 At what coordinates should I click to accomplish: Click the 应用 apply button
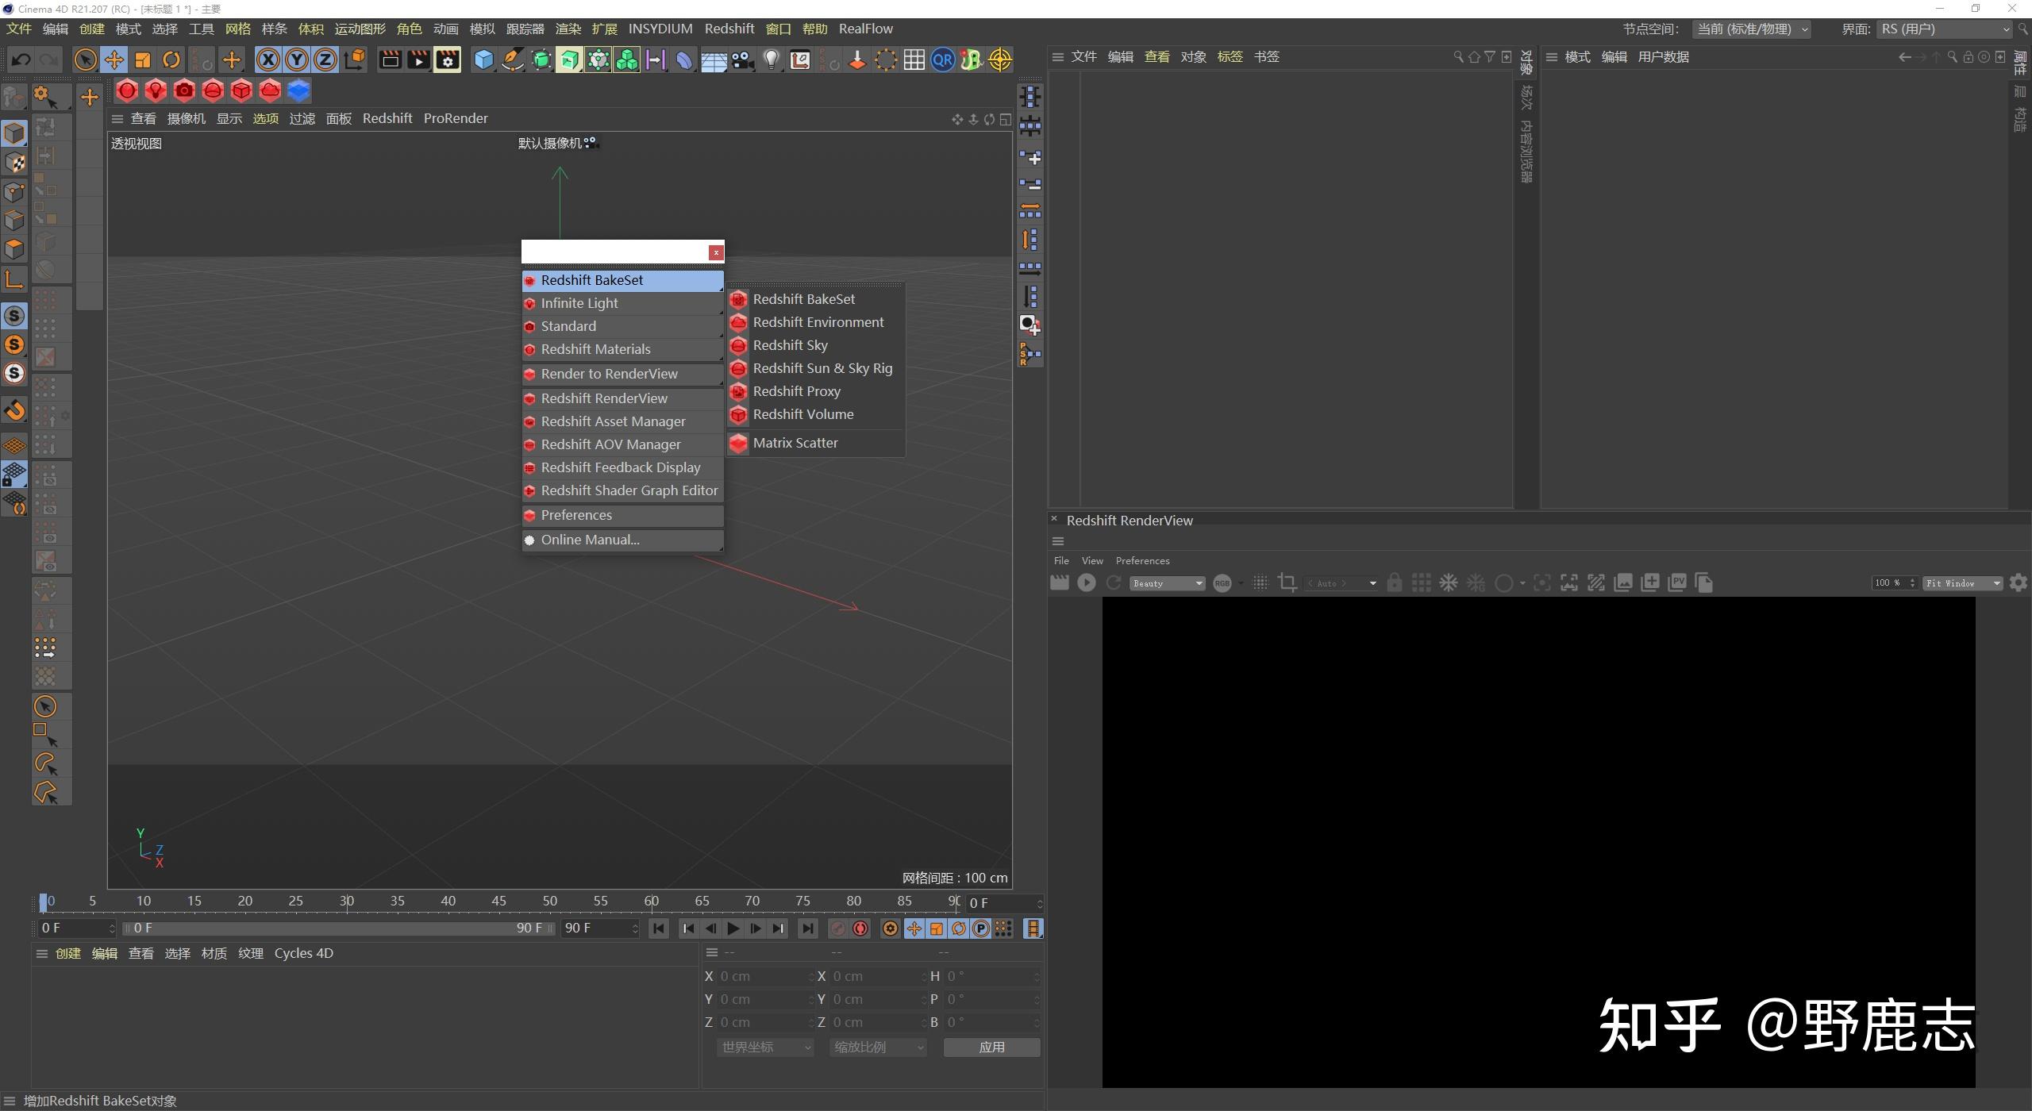pyautogui.click(x=991, y=1048)
